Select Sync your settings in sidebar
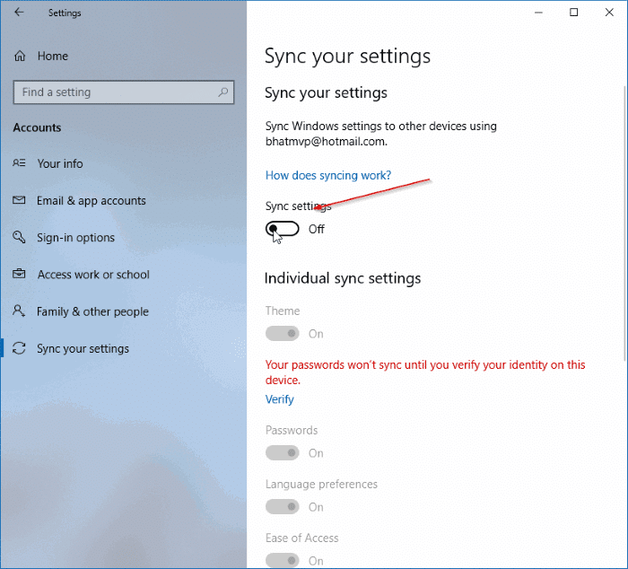The width and height of the screenshot is (628, 569). tap(83, 348)
